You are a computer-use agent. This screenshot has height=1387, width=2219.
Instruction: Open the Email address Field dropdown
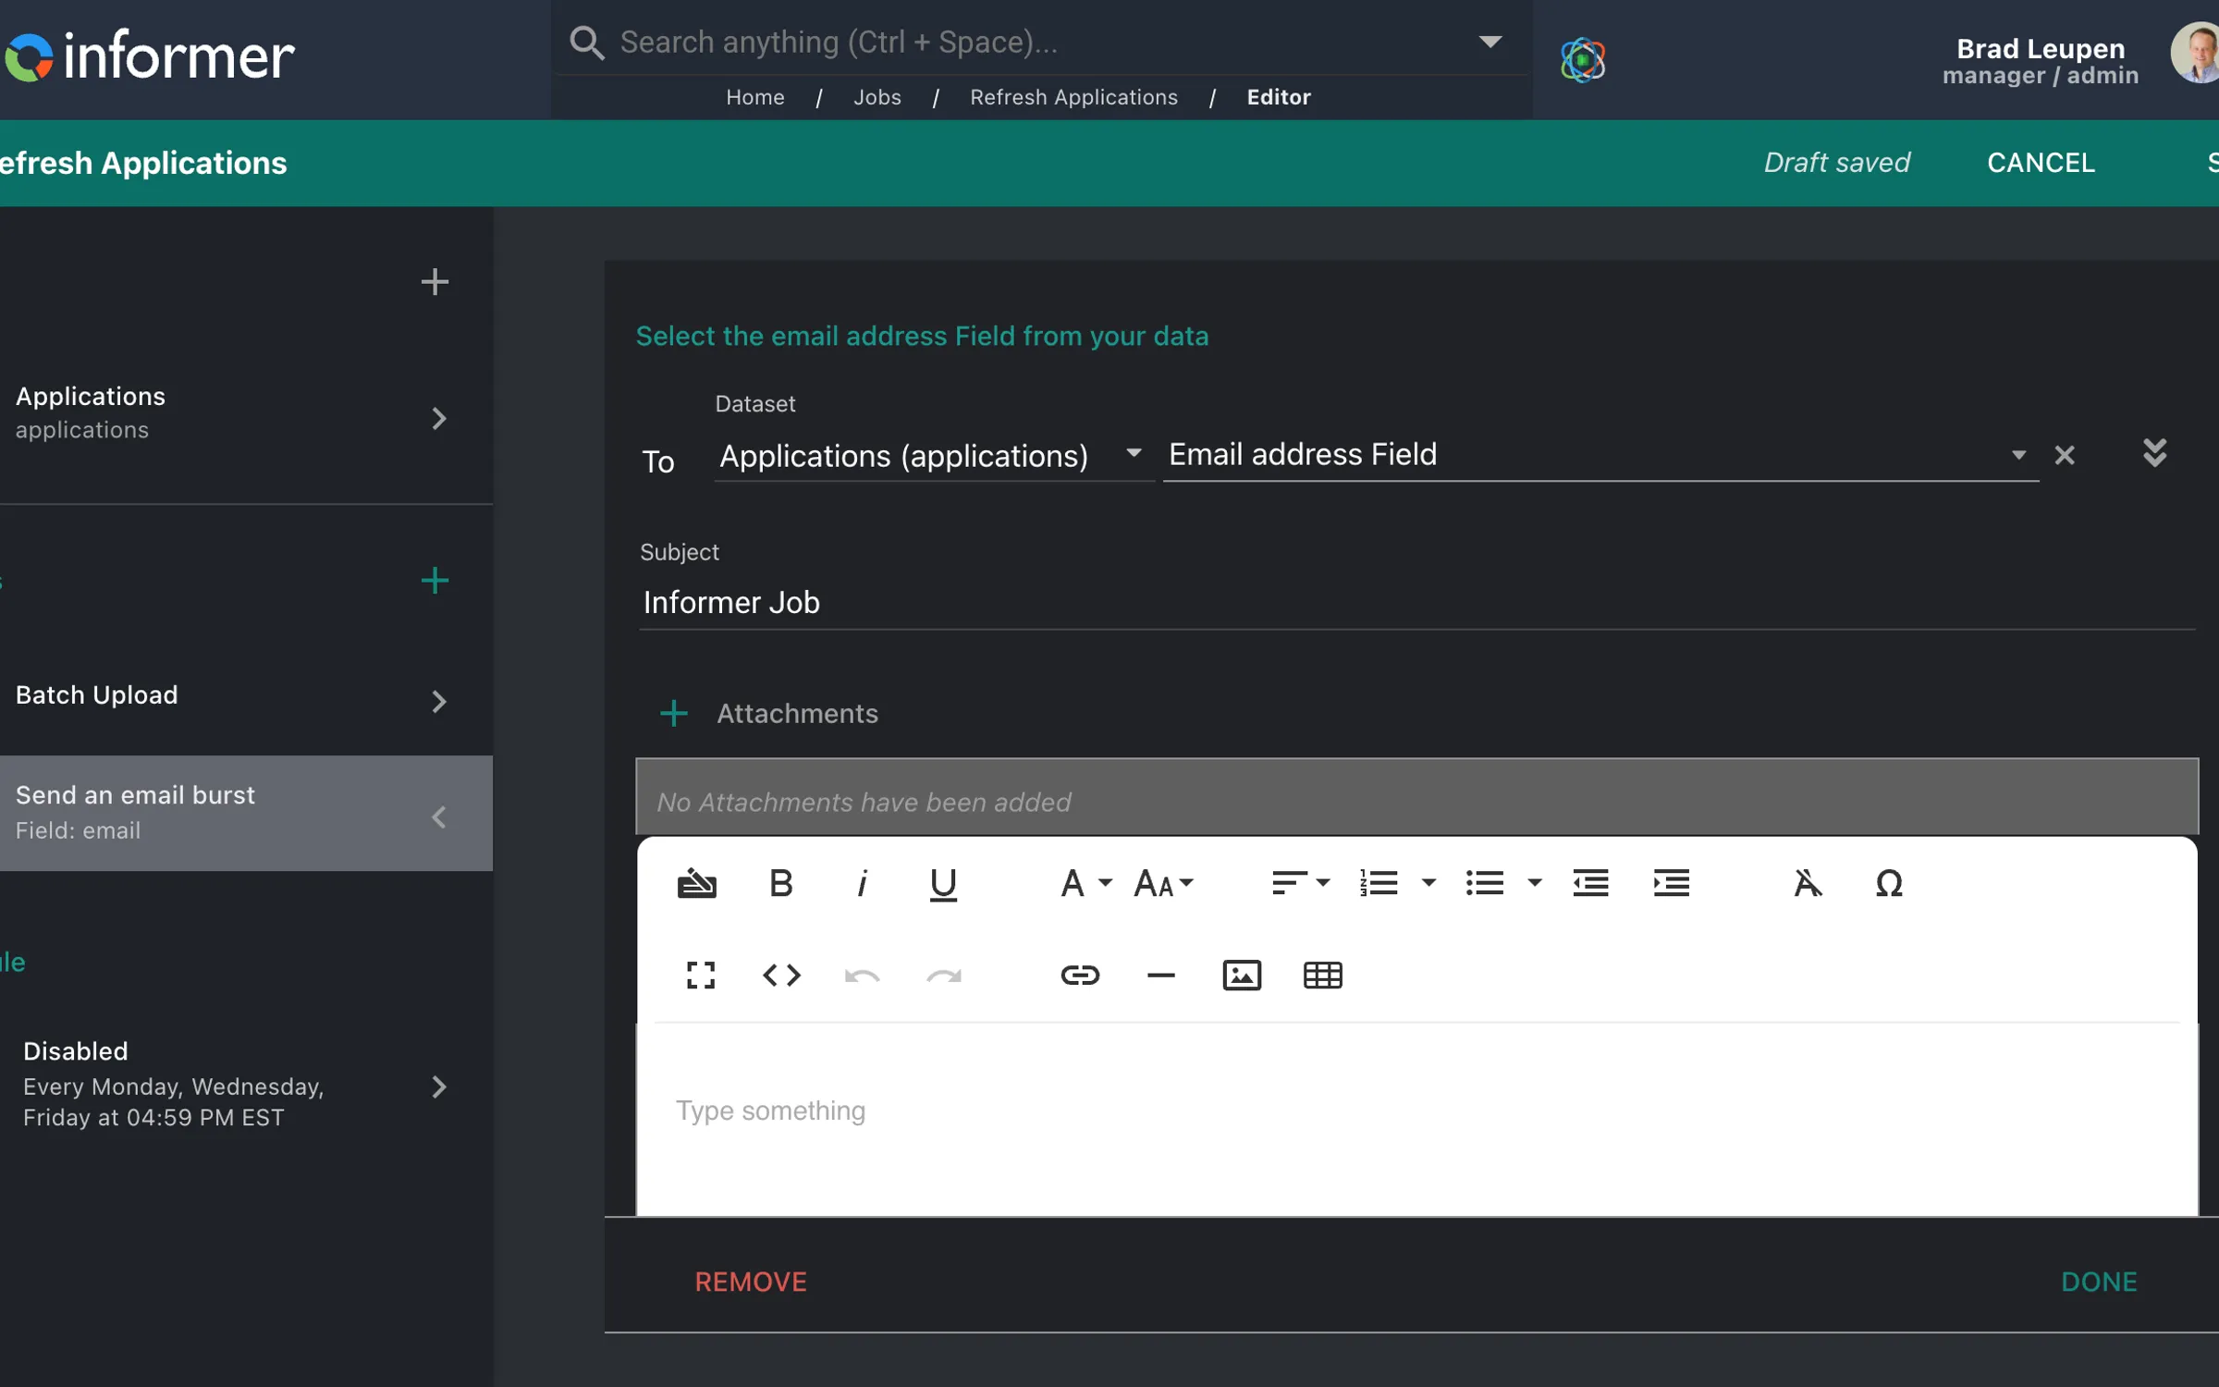2018,454
